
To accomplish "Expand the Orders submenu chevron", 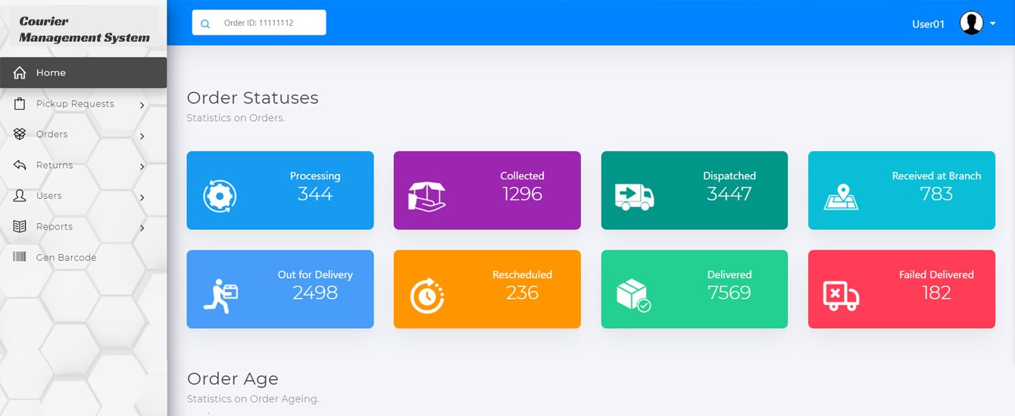I will 142,136.
